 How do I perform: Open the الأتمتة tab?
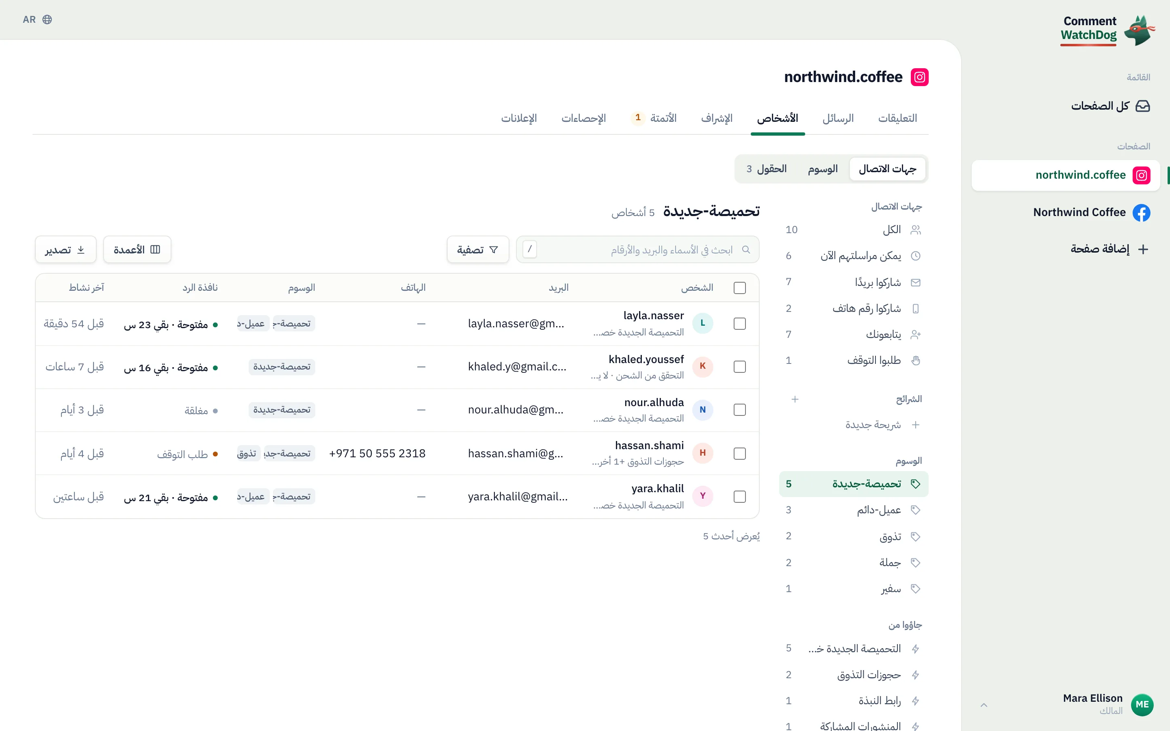coord(654,119)
